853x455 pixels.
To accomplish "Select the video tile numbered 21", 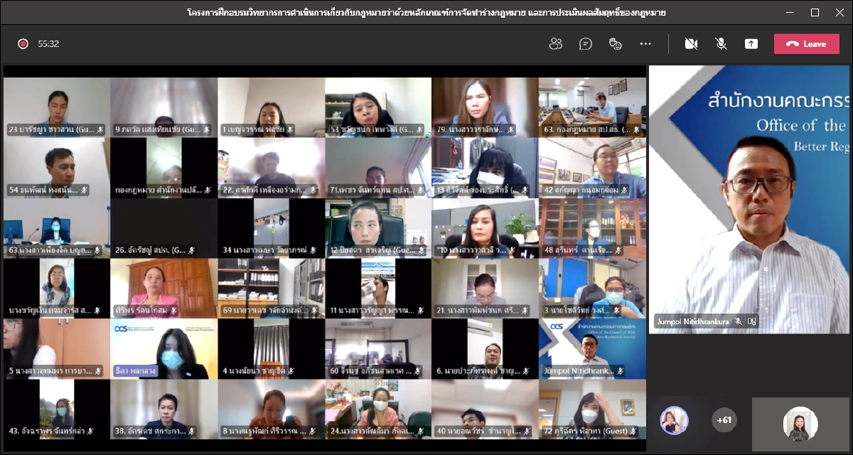I will point(485,288).
